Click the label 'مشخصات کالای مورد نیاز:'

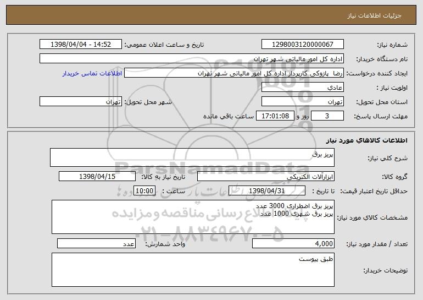[372, 217]
